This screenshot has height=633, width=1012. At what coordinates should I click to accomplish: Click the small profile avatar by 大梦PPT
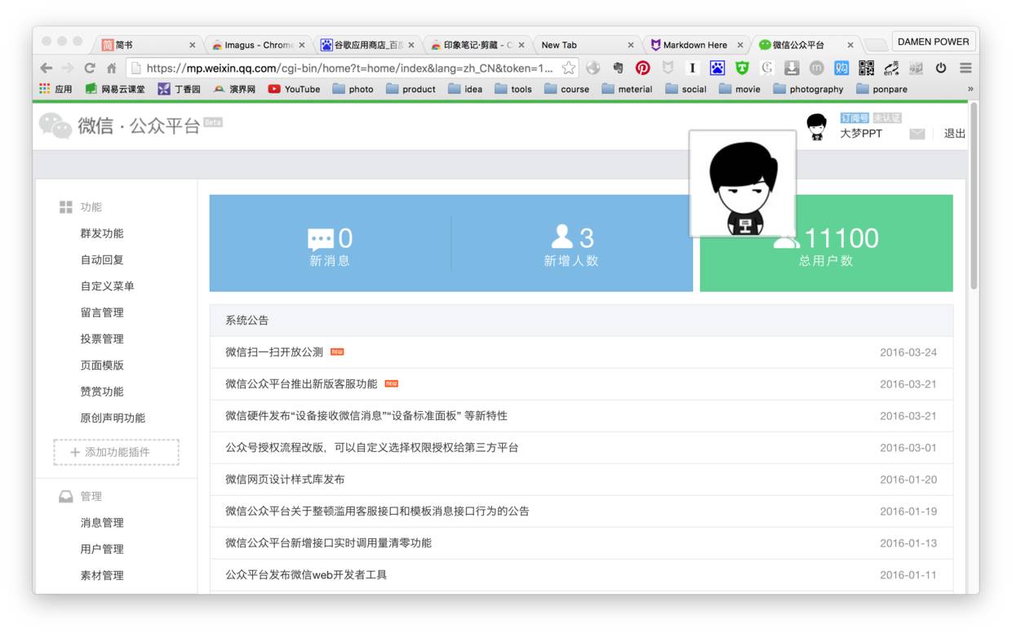coord(816,126)
